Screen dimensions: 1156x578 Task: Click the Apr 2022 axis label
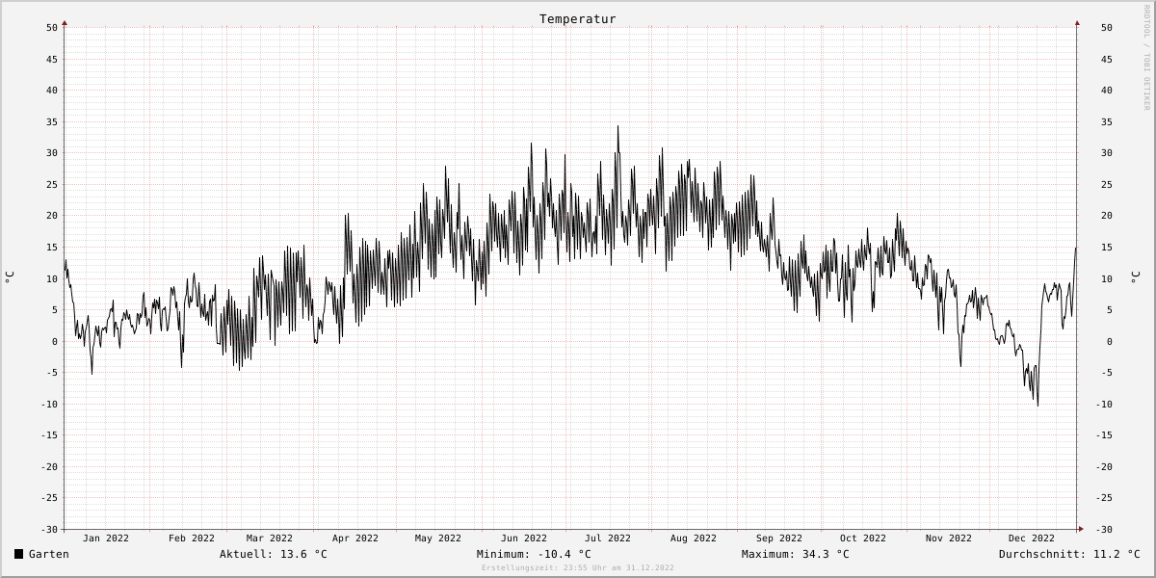coord(355,539)
